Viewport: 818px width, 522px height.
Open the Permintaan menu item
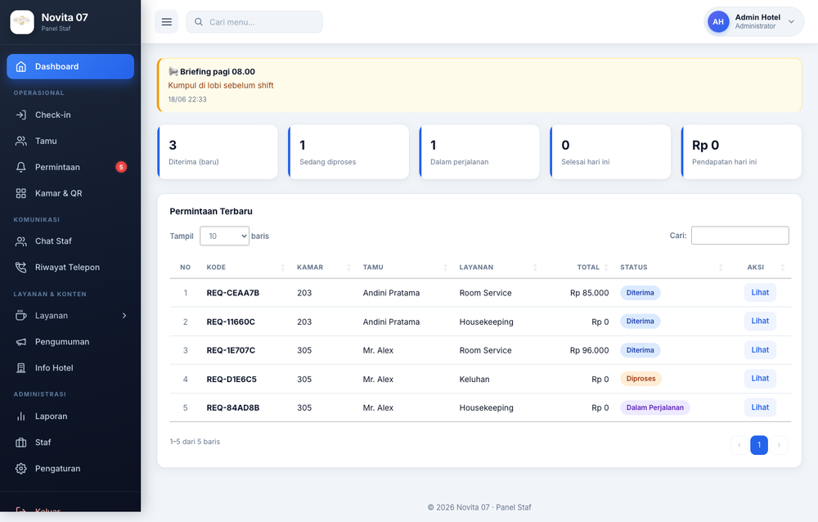point(70,167)
